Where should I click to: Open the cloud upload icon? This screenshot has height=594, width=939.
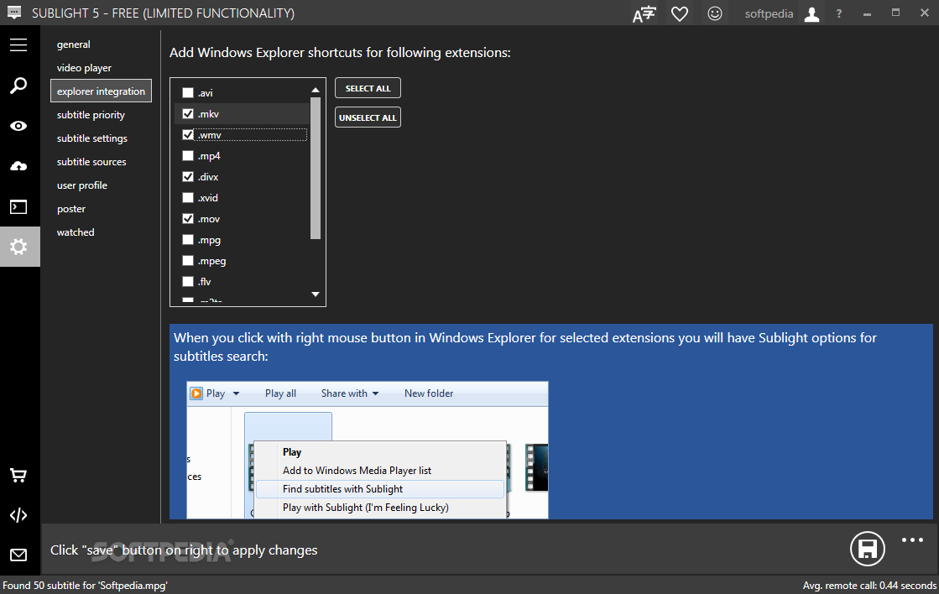tap(18, 166)
